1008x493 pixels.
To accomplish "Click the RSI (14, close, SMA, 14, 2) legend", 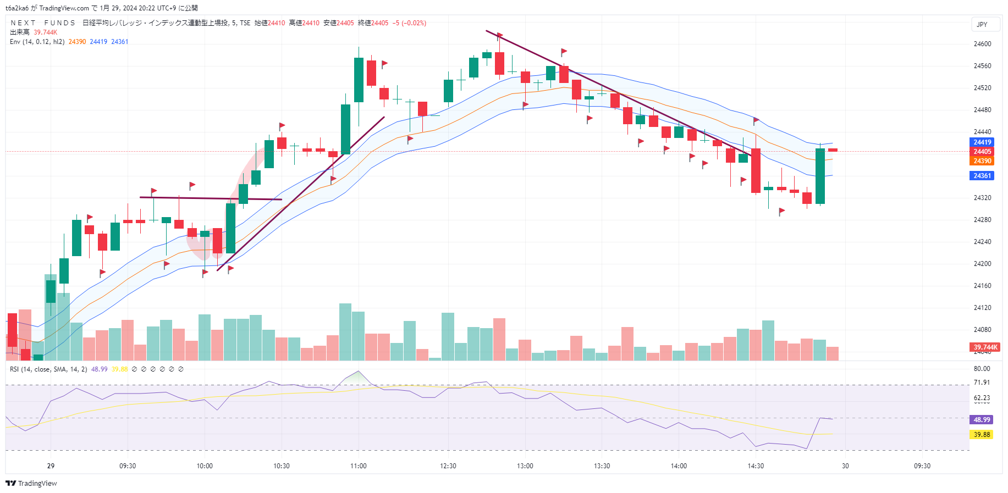I will [48, 369].
